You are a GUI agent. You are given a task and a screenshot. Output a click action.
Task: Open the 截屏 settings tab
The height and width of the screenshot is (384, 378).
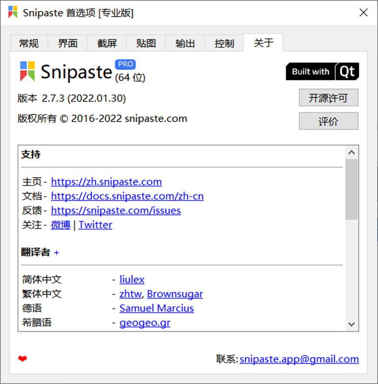tap(107, 43)
